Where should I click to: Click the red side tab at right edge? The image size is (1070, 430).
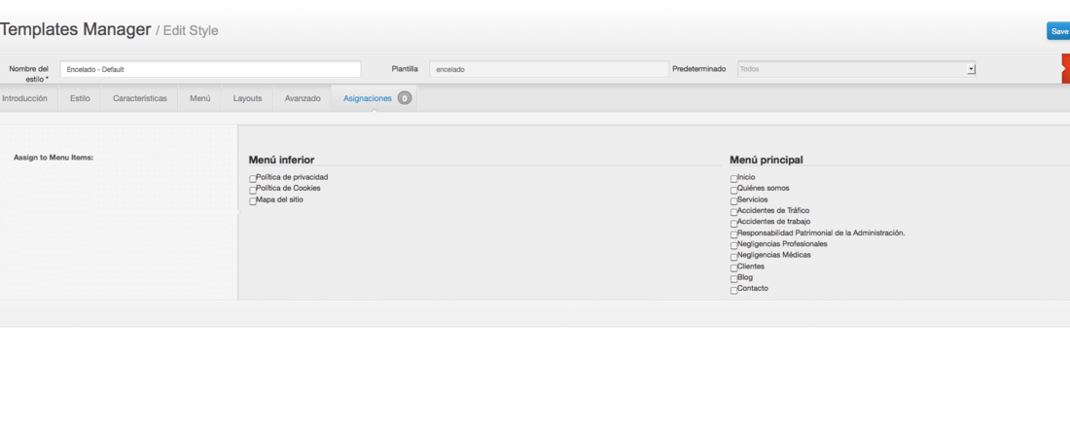coord(1066,68)
